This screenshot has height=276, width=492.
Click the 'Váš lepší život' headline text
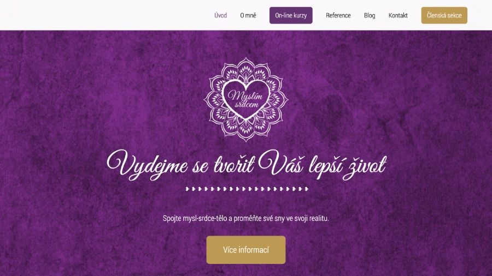point(322,165)
